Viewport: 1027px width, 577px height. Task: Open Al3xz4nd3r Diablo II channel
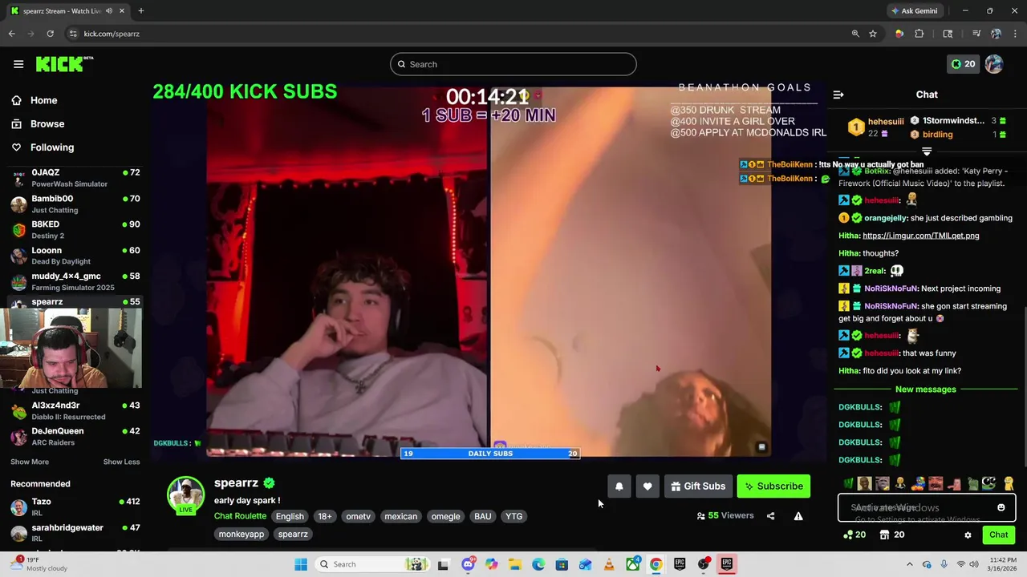[x=75, y=410]
